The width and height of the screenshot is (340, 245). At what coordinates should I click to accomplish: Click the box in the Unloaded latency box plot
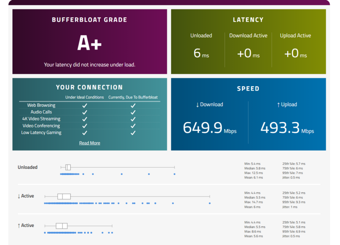pos(68,167)
